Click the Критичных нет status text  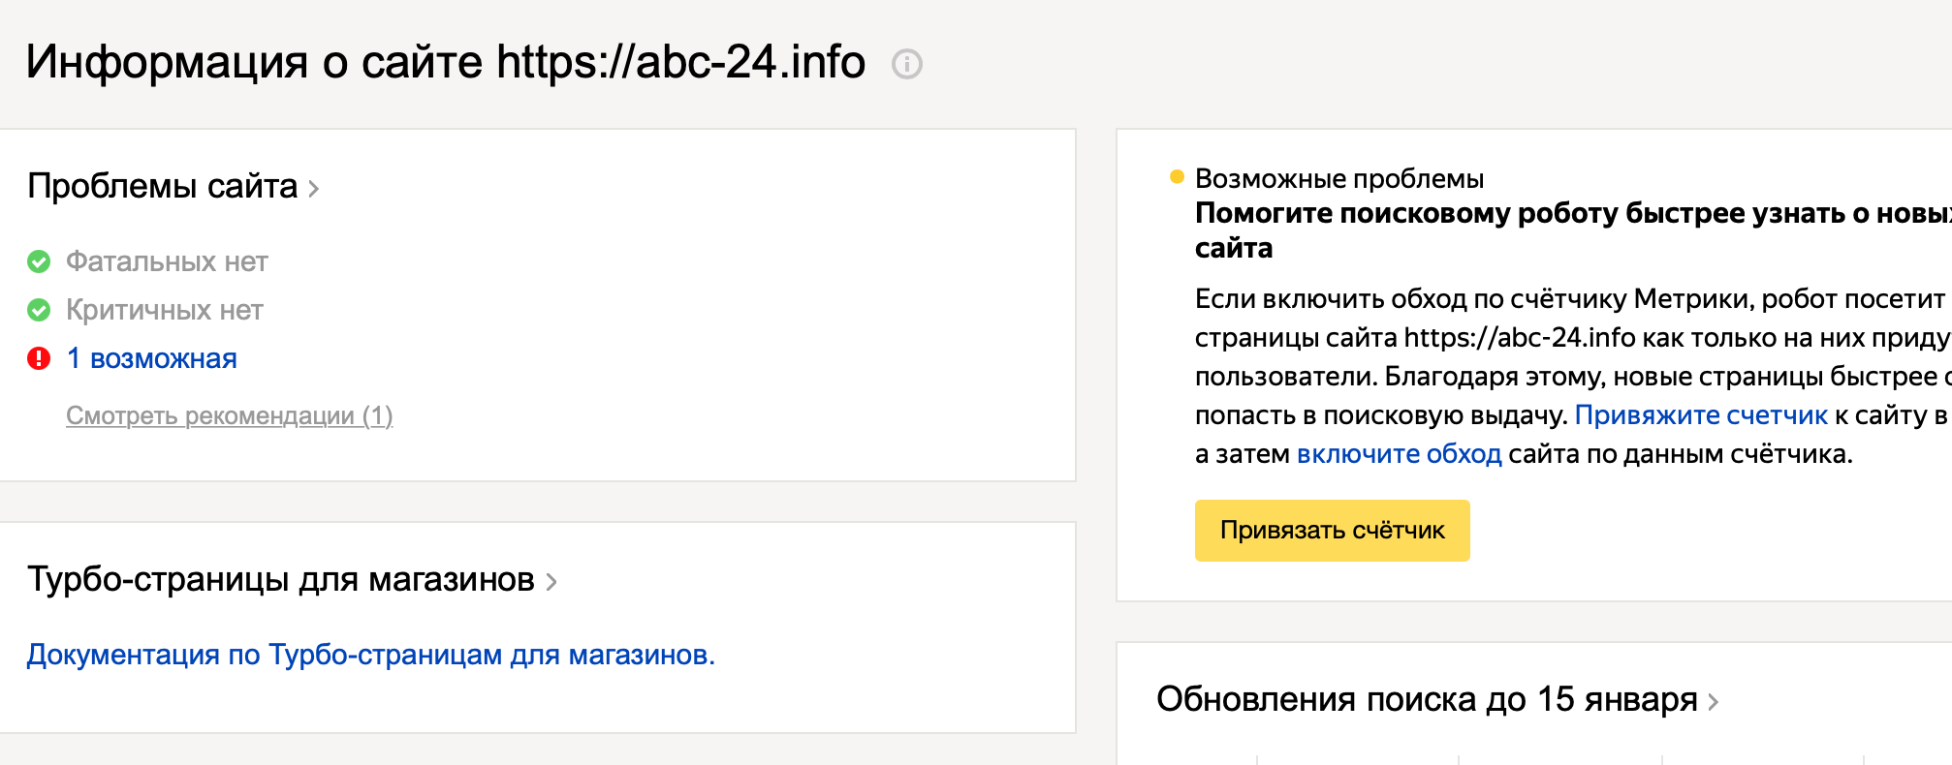(165, 310)
